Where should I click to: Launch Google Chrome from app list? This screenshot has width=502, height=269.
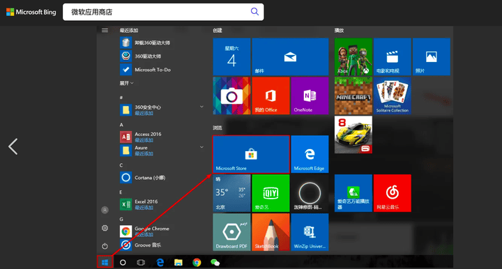145,231
